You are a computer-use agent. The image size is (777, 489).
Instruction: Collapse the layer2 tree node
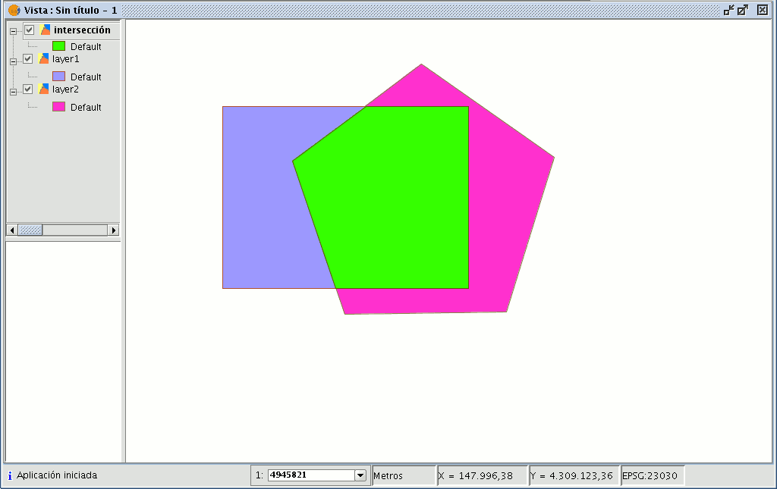[x=14, y=92]
